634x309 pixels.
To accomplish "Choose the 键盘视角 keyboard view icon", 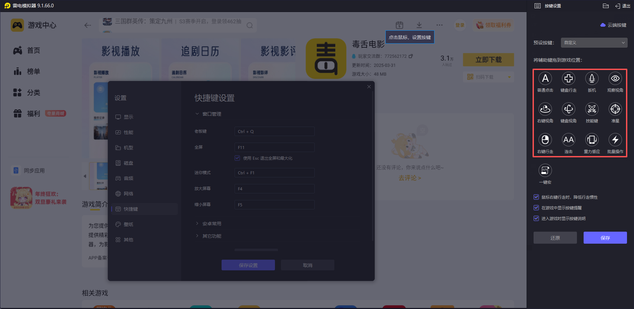I will (568, 109).
